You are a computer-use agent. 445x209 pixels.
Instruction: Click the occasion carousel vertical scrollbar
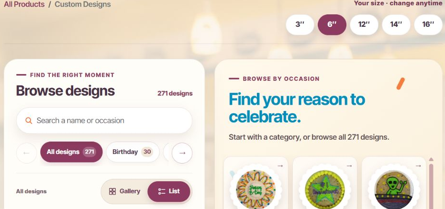[x=431, y=183]
